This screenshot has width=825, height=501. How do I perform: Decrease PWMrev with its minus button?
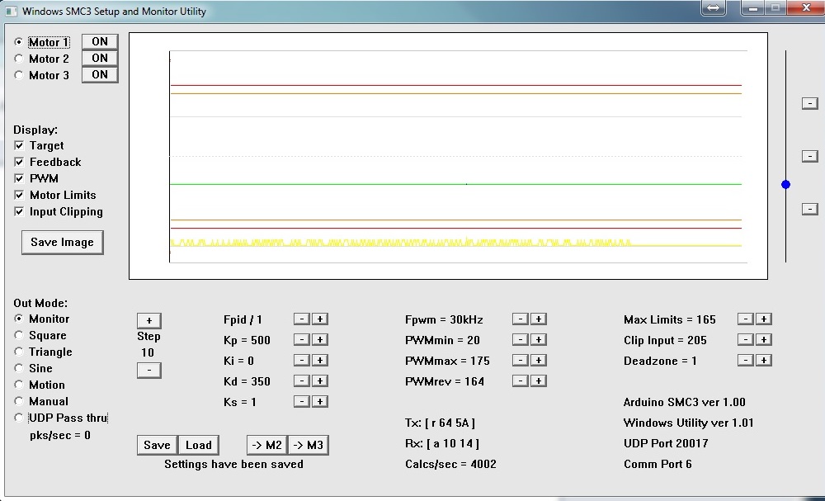click(521, 380)
